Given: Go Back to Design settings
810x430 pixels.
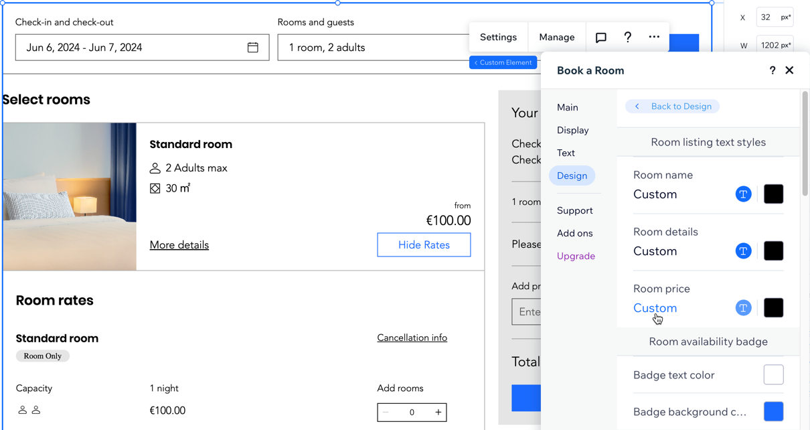Looking at the screenshot, I should tap(673, 106).
